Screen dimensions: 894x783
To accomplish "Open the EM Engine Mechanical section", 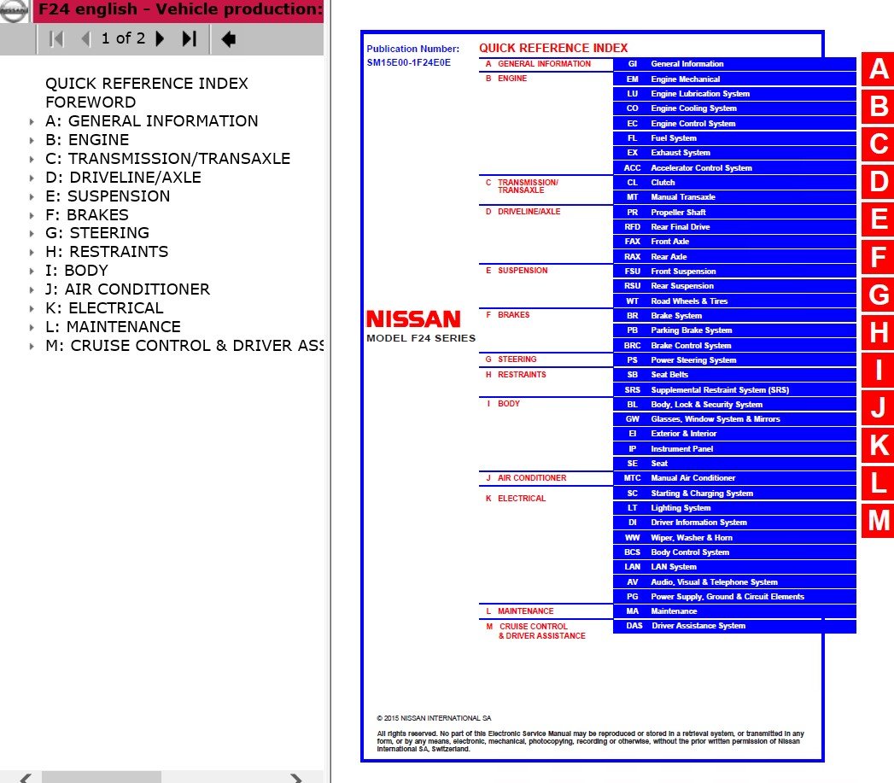I will [734, 79].
